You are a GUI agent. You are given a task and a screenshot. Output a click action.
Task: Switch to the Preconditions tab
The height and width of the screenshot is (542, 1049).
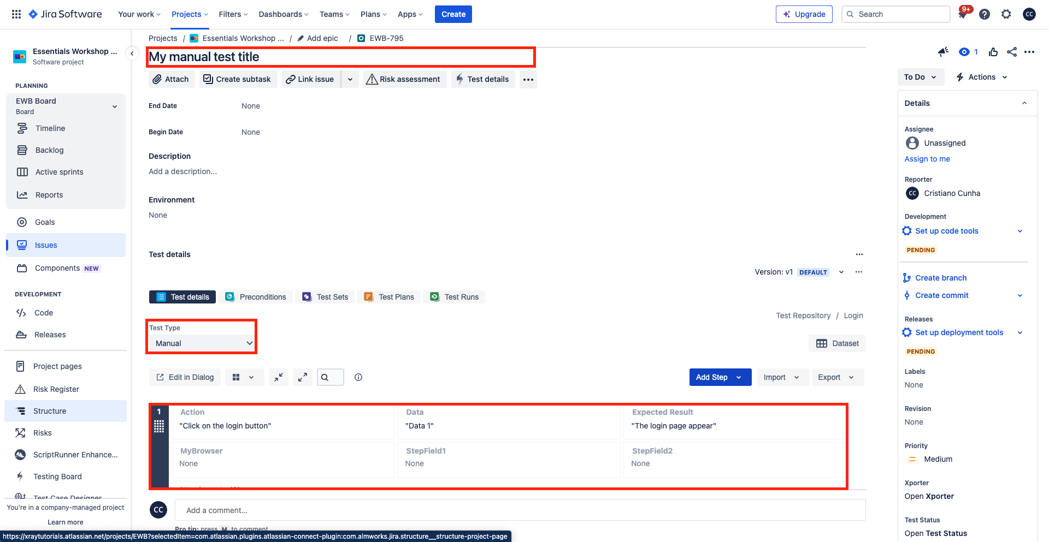point(256,297)
